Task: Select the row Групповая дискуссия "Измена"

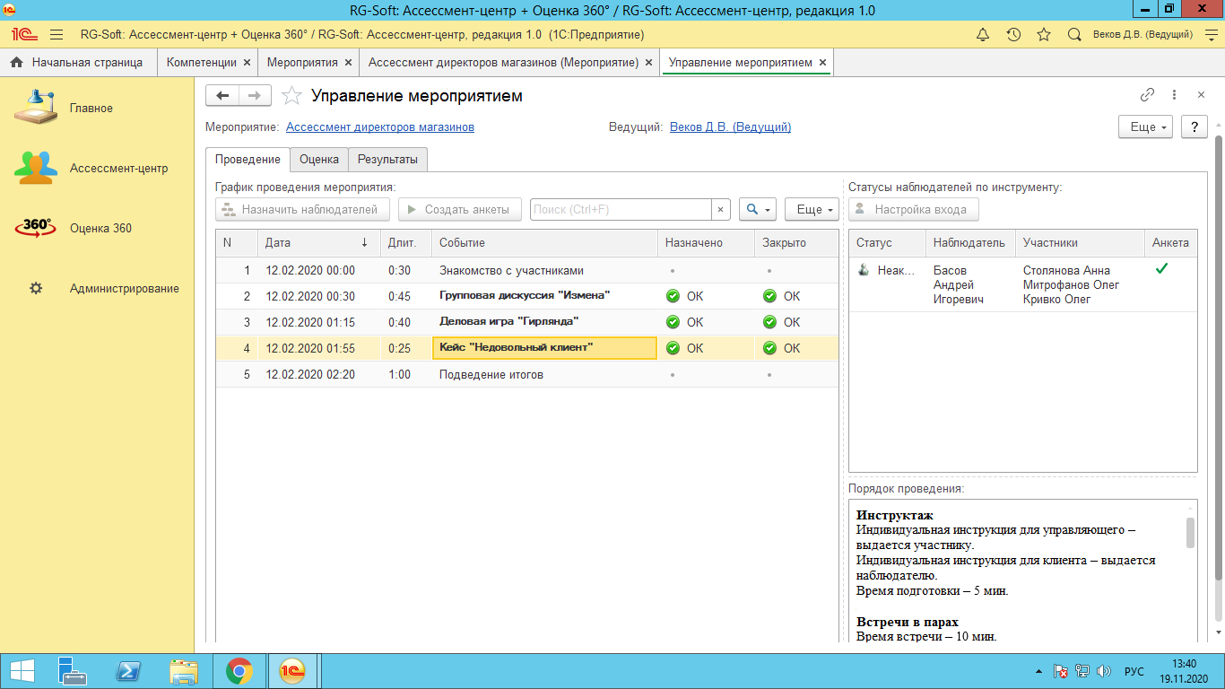Action: pos(527,296)
